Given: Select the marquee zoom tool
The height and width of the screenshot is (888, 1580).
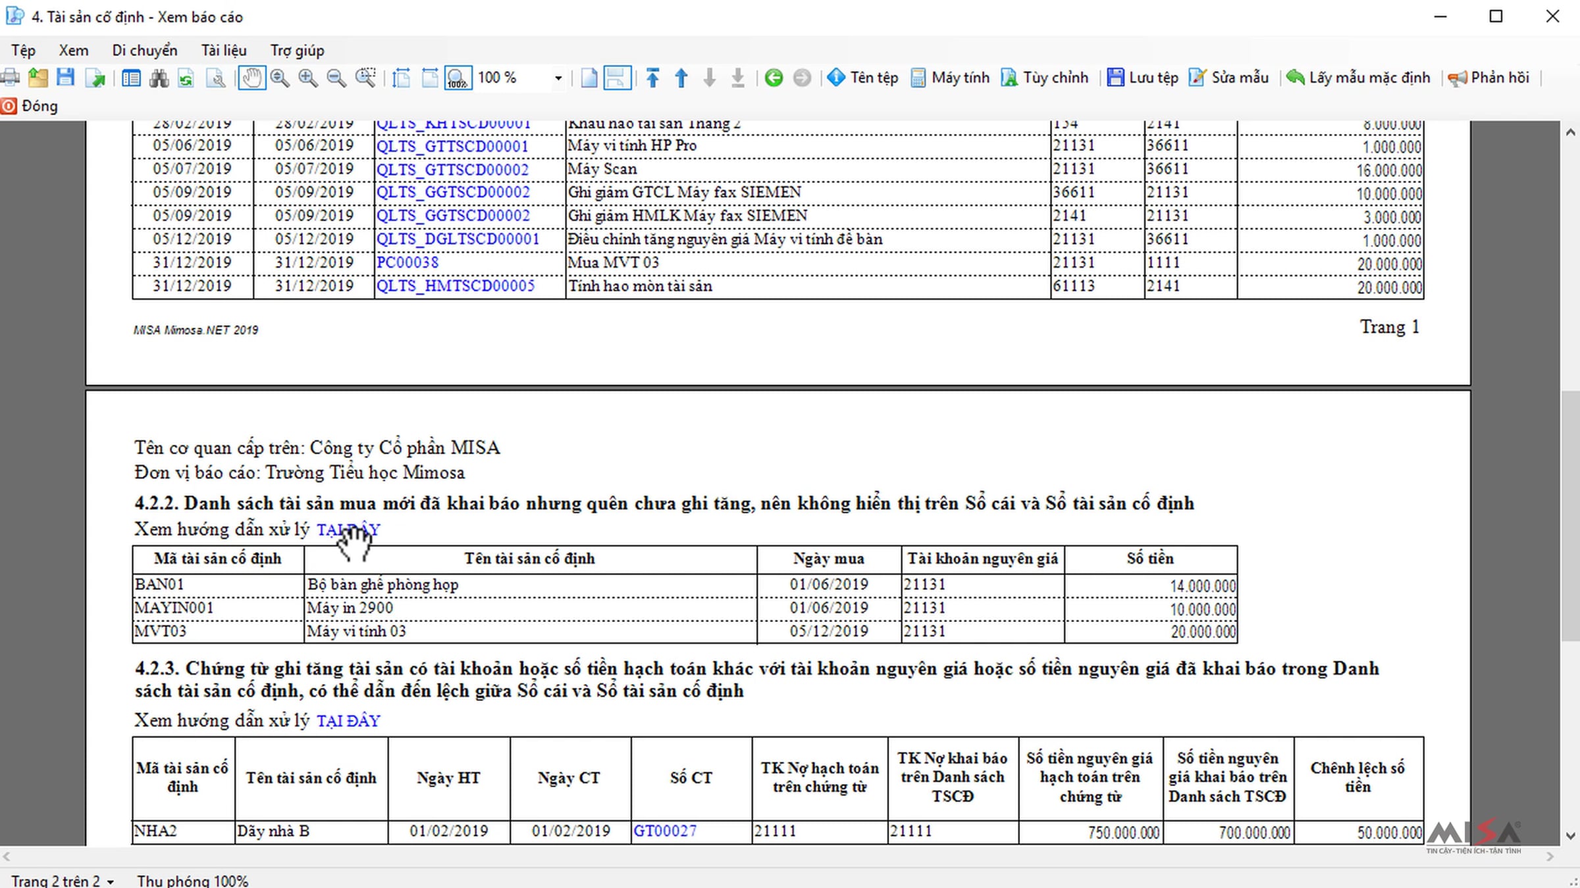Looking at the screenshot, I should coord(365,78).
